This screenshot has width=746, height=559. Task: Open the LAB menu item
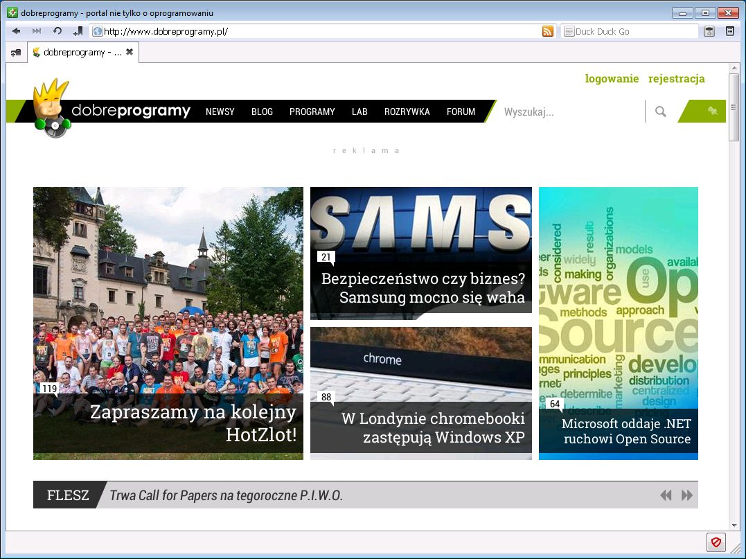(359, 112)
